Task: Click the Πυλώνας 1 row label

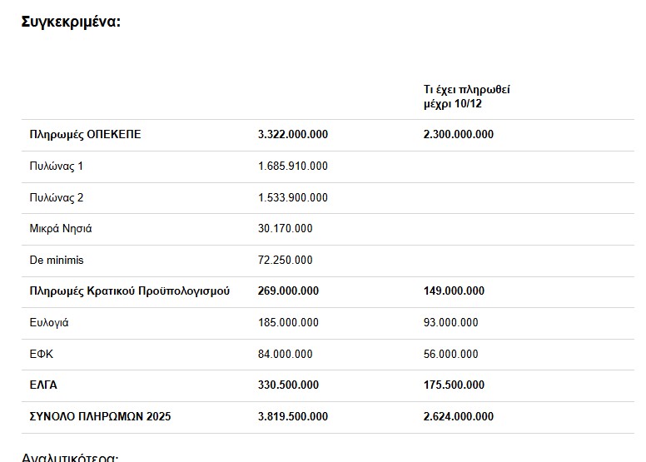Action: click(x=56, y=166)
